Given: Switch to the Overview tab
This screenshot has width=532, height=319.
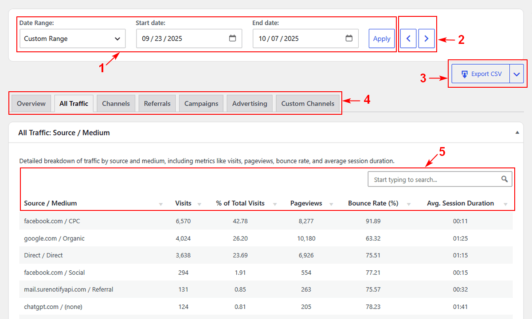Looking at the screenshot, I should (31, 103).
